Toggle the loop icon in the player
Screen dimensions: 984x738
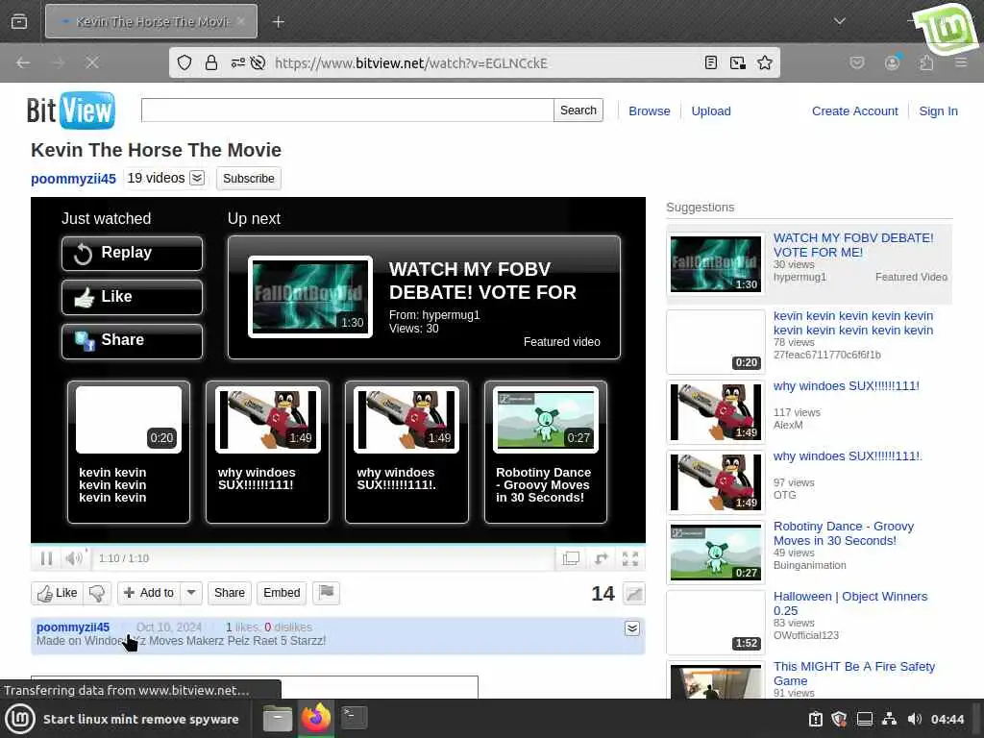click(x=601, y=558)
